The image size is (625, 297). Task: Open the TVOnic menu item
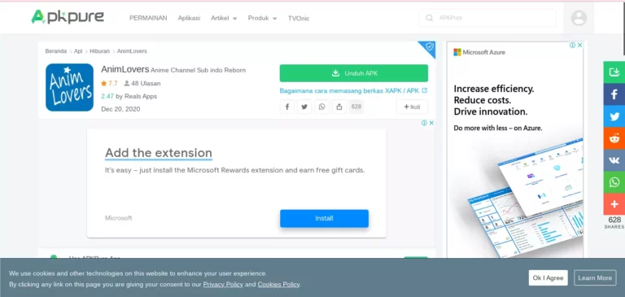coord(299,18)
